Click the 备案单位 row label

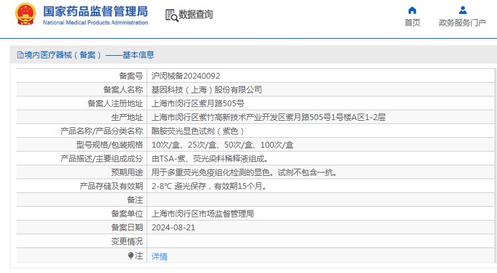[x=127, y=214]
